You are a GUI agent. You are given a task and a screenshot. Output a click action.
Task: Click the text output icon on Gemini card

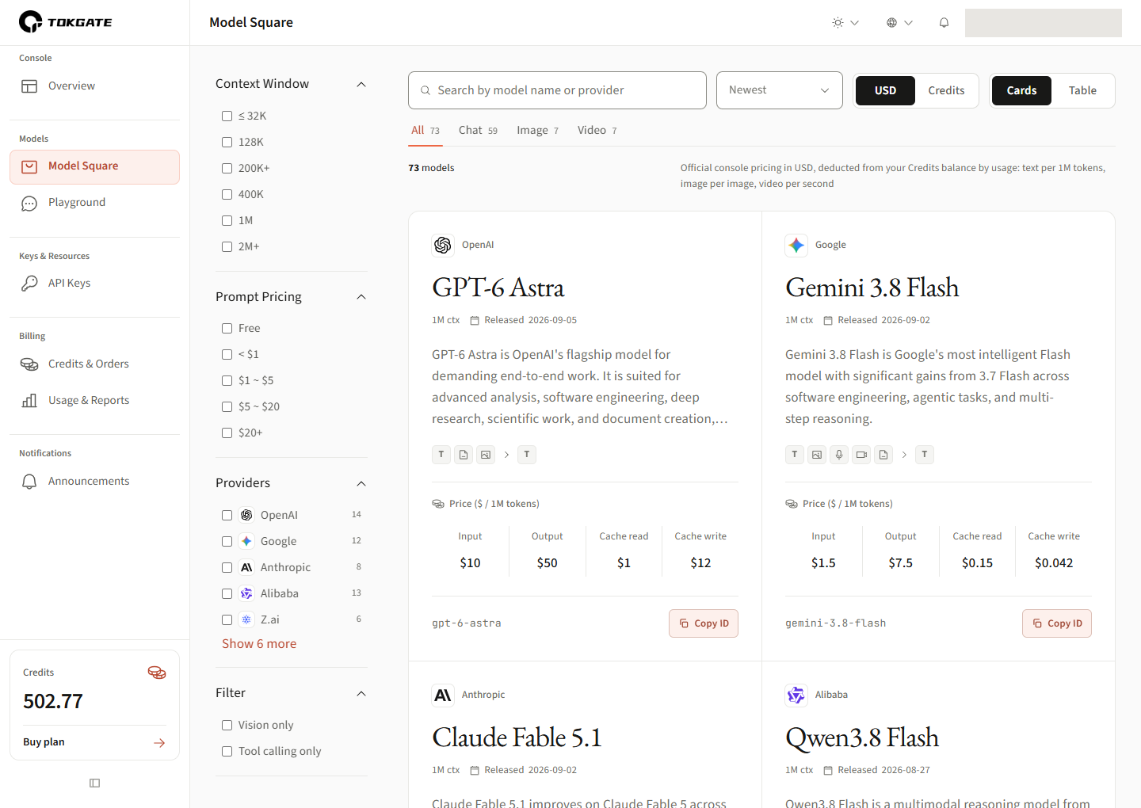point(925,455)
